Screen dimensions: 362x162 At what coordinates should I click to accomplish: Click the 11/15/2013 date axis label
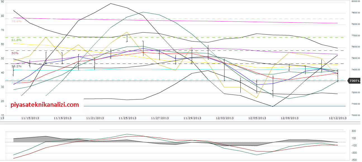click(x=30, y=118)
